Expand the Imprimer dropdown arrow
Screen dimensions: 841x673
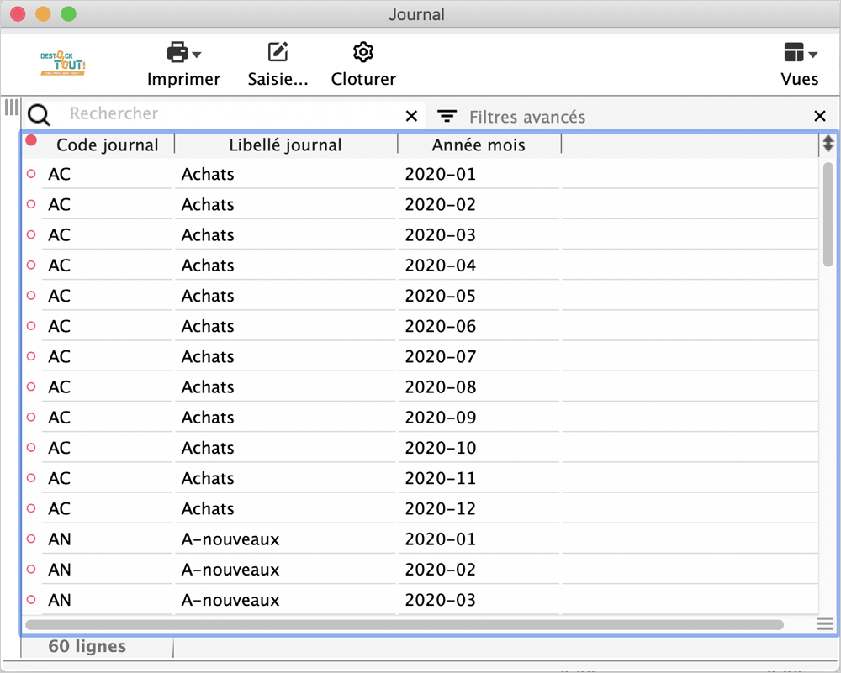197,54
